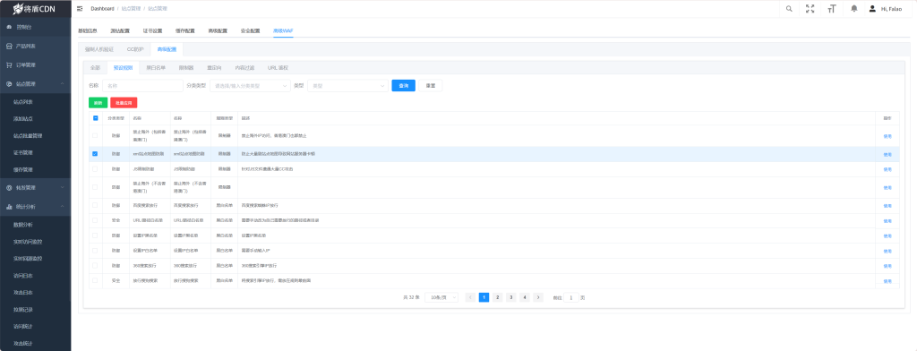Click the red 批量应用 button
917x351 pixels.
124,102
